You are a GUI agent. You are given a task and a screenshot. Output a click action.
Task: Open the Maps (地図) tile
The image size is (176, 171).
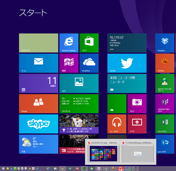tap(69, 63)
